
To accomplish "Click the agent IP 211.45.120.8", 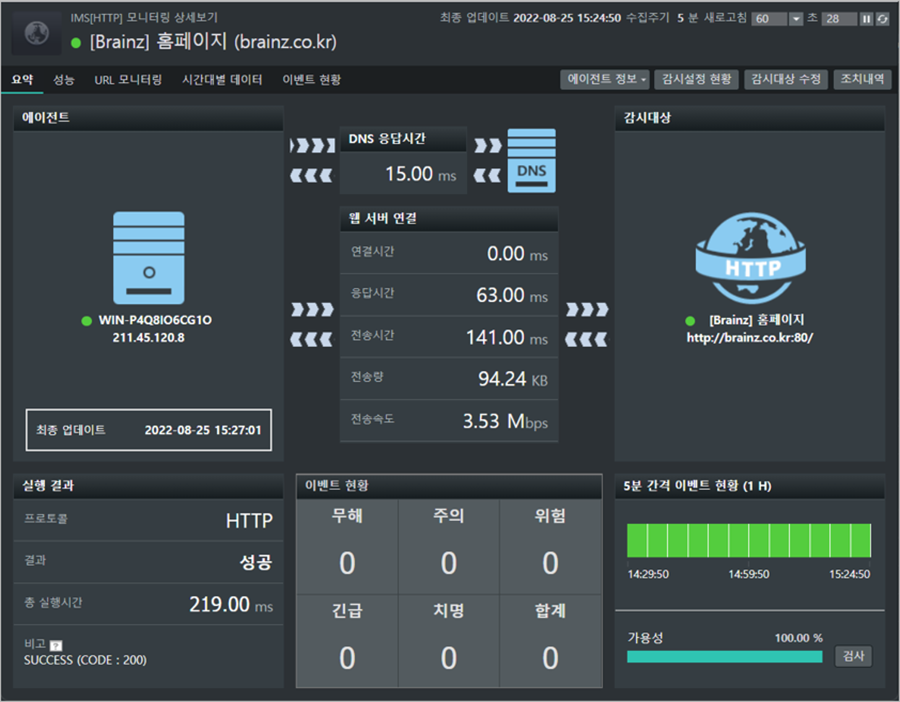I will (x=149, y=337).
